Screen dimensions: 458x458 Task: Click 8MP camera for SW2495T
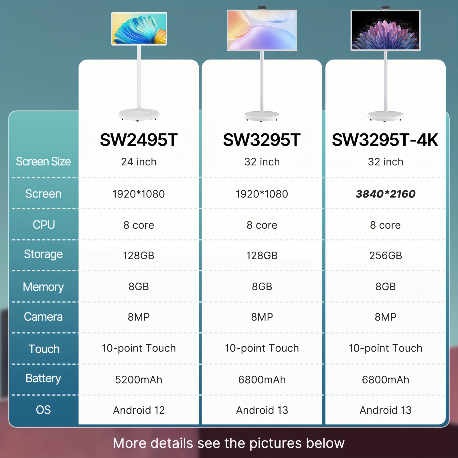click(x=139, y=317)
